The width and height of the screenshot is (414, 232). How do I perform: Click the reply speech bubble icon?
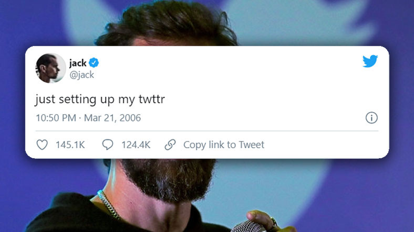click(x=108, y=145)
